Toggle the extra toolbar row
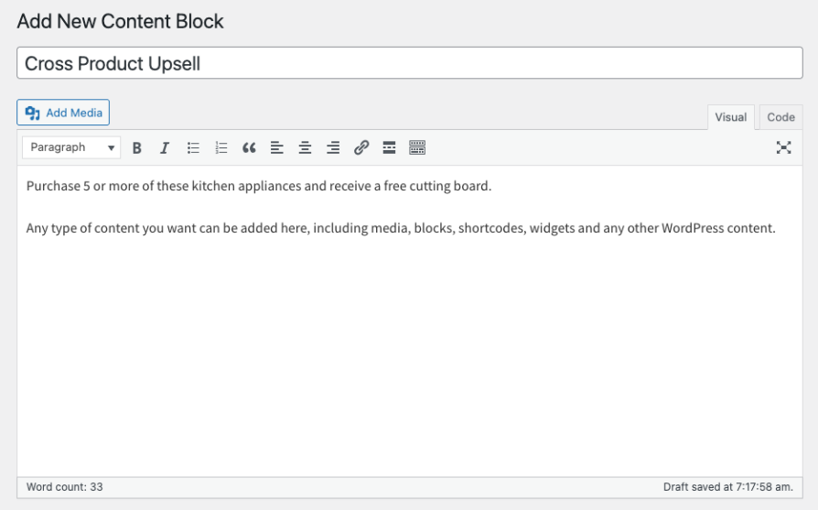Image resolution: width=818 pixels, height=510 pixels. pyautogui.click(x=417, y=147)
